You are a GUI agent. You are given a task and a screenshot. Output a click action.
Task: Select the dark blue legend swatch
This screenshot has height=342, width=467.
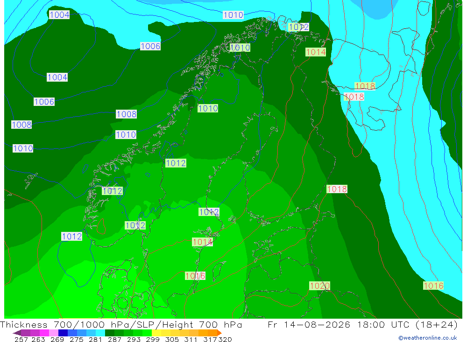(63, 333)
